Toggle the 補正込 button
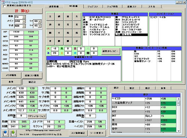 (x=32, y=82)
